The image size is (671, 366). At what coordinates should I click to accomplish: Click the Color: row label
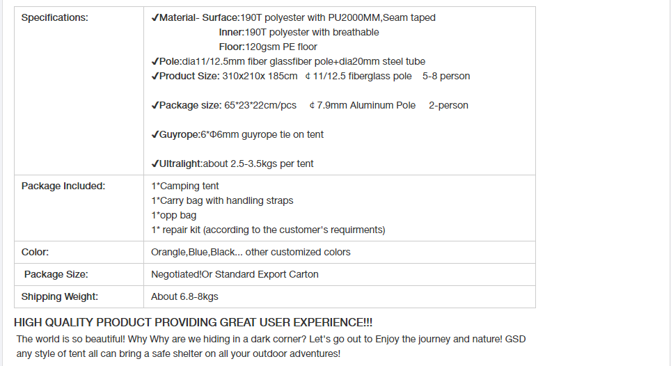pyautogui.click(x=35, y=253)
